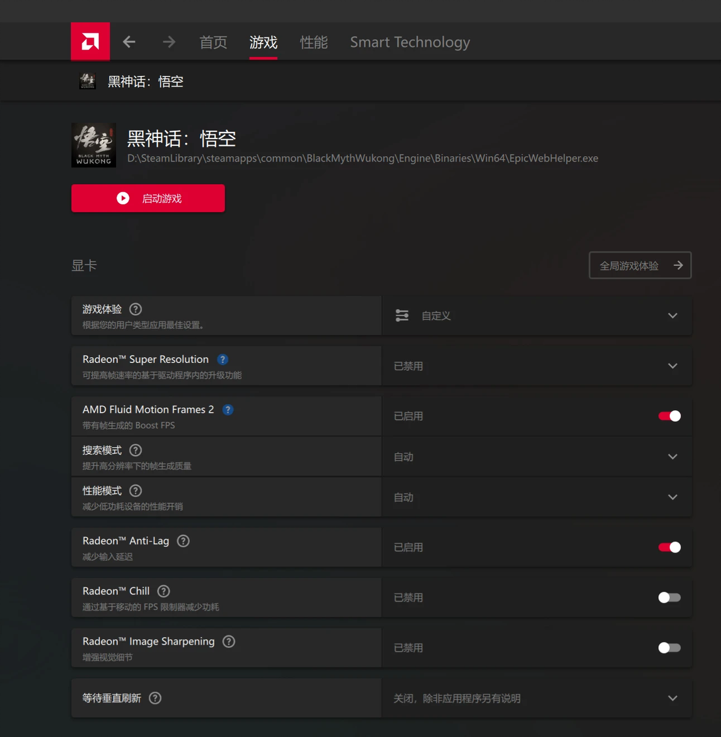
Task: Click description 减少输入延迟
Action: [x=108, y=557]
